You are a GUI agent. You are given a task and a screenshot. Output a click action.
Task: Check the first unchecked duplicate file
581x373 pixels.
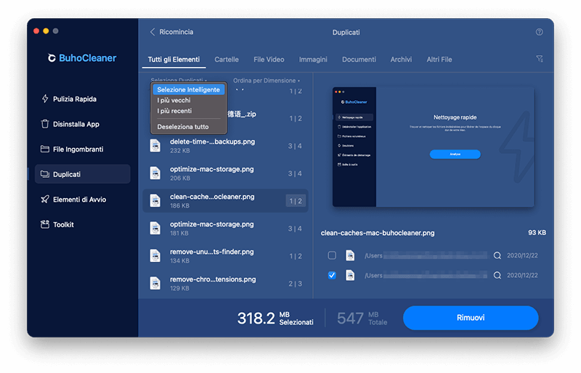coord(332,255)
